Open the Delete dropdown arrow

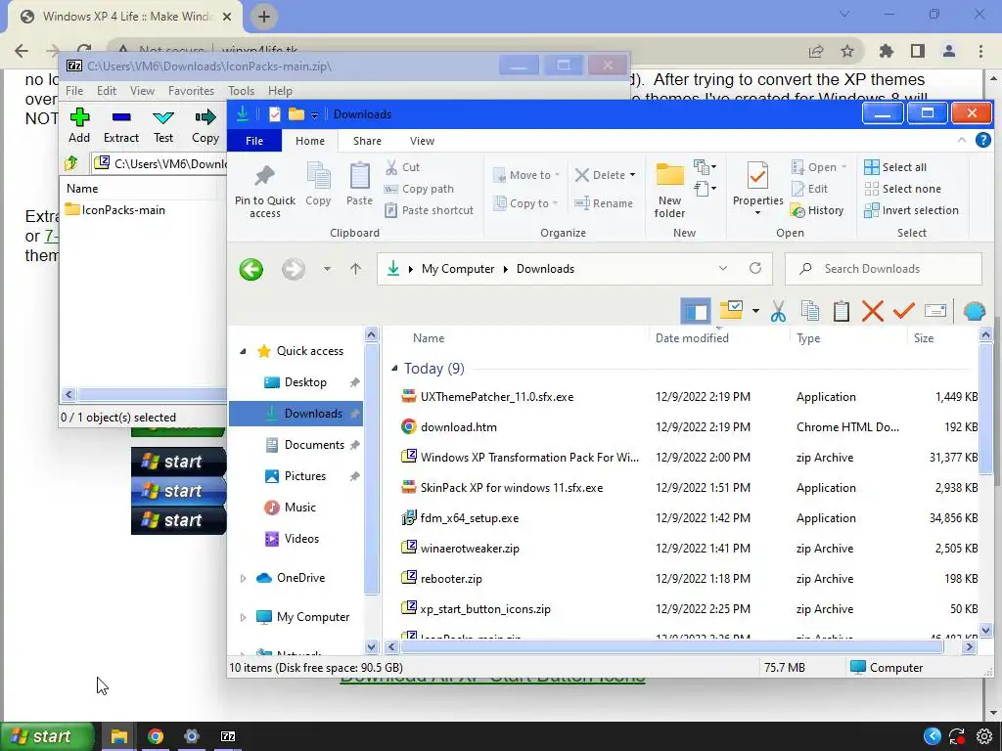pyautogui.click(x=633, y=175)
